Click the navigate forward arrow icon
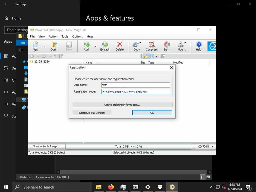The height and width of the screenshot is (192, 256). (x=43, y=56)
